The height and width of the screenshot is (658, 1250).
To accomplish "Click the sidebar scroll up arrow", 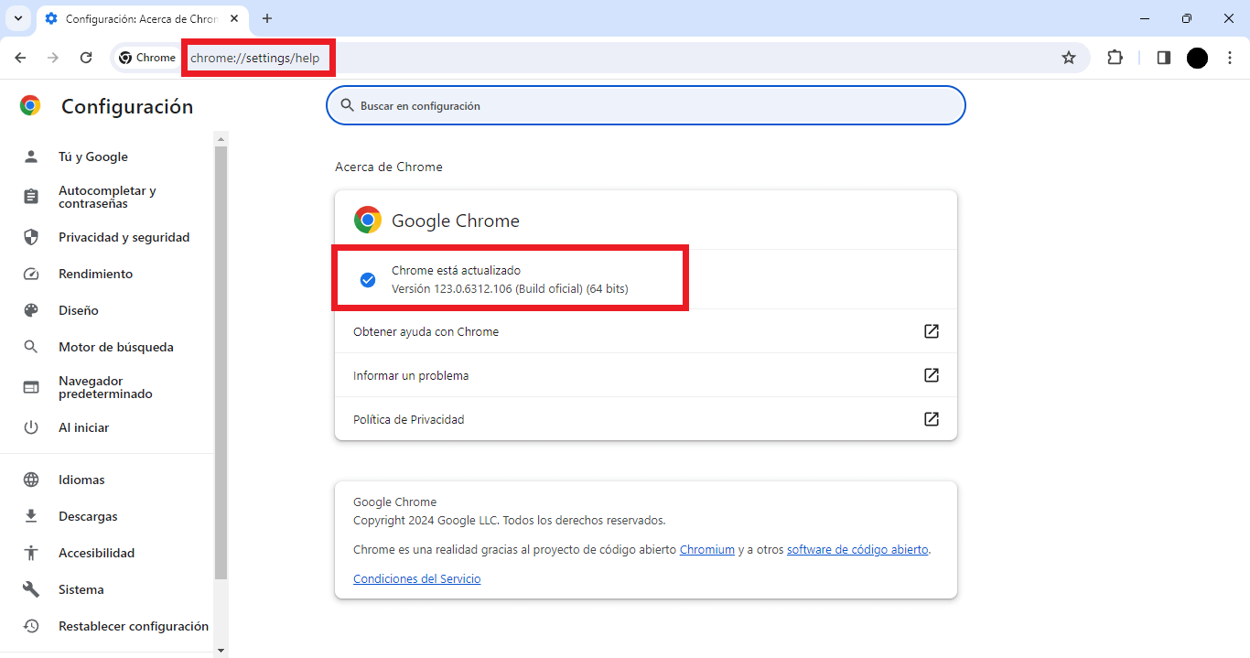I will [221, 138].
